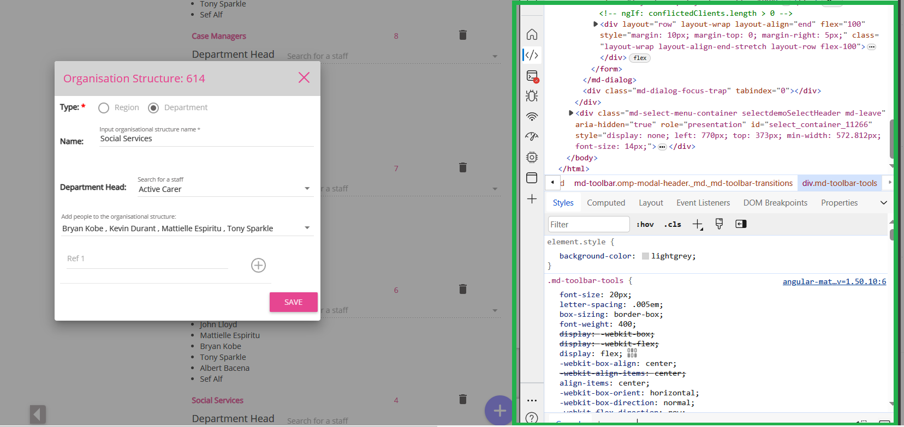This screenshot has height=427, width=904.
Task: Open the flexbox editor icon beside display: flex
Action: click(x=632, y=354)
